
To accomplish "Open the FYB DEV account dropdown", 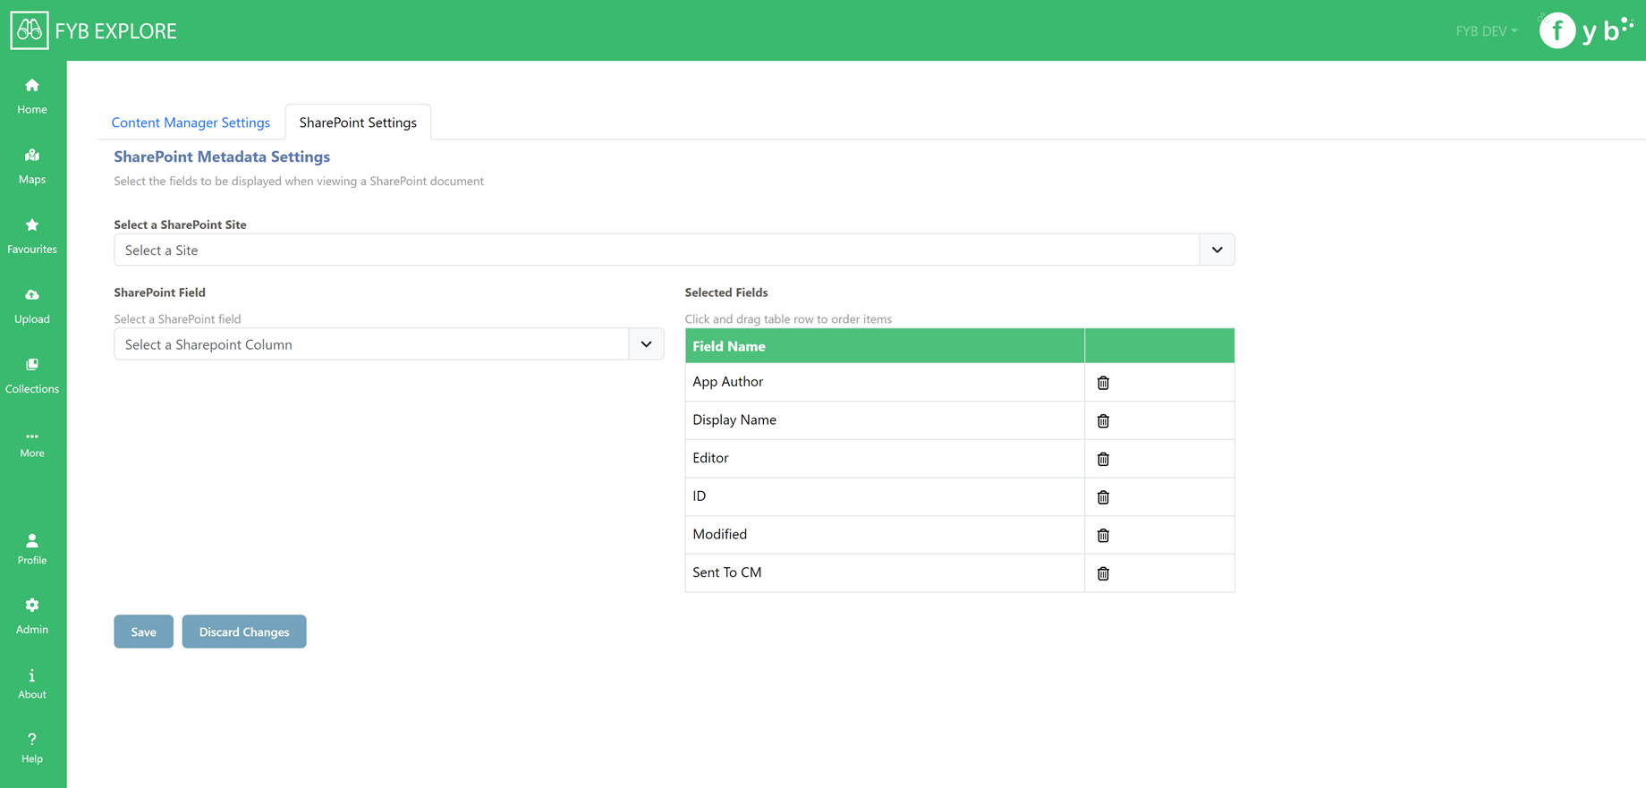I will [1486, 30].
